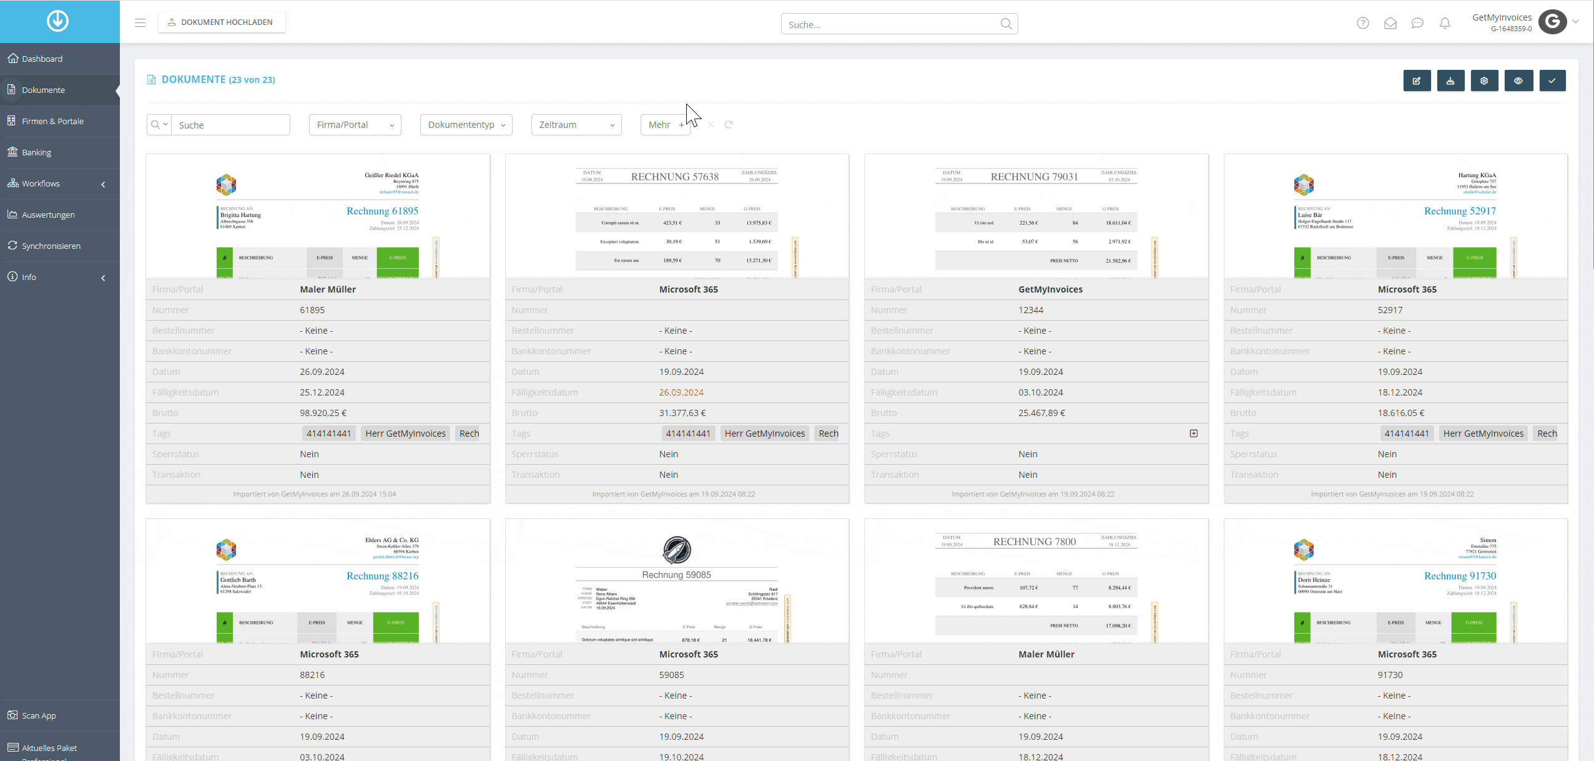Click the Dokumente sidebar entry

(60, 90)
